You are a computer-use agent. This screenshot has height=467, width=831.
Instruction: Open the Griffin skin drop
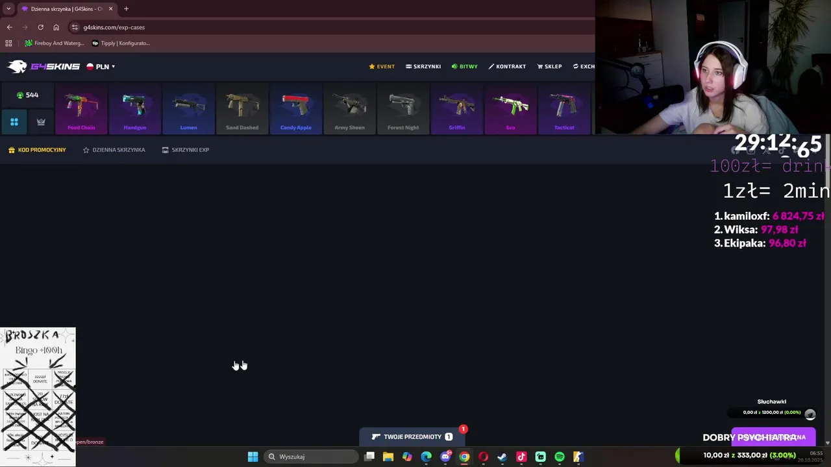tap(456, 108)
